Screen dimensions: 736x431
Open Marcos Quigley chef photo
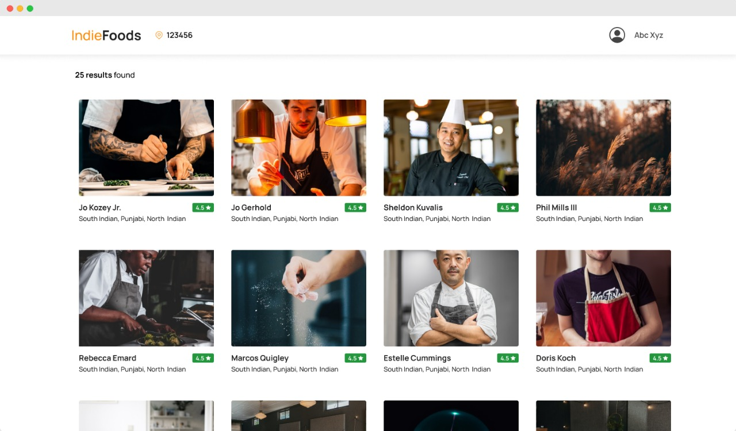[298, 298]
